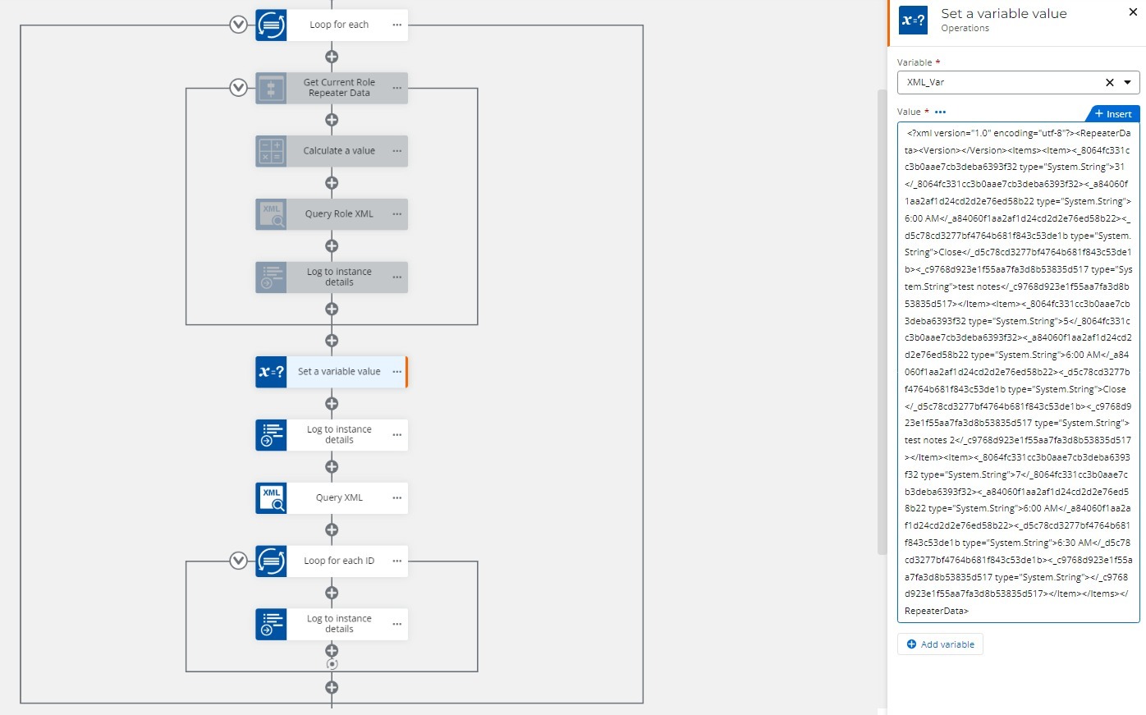Screen dimensions: 1146x715
Task: Add action between Query XML and Loop for each ID
Action: (x=332, y=529)
